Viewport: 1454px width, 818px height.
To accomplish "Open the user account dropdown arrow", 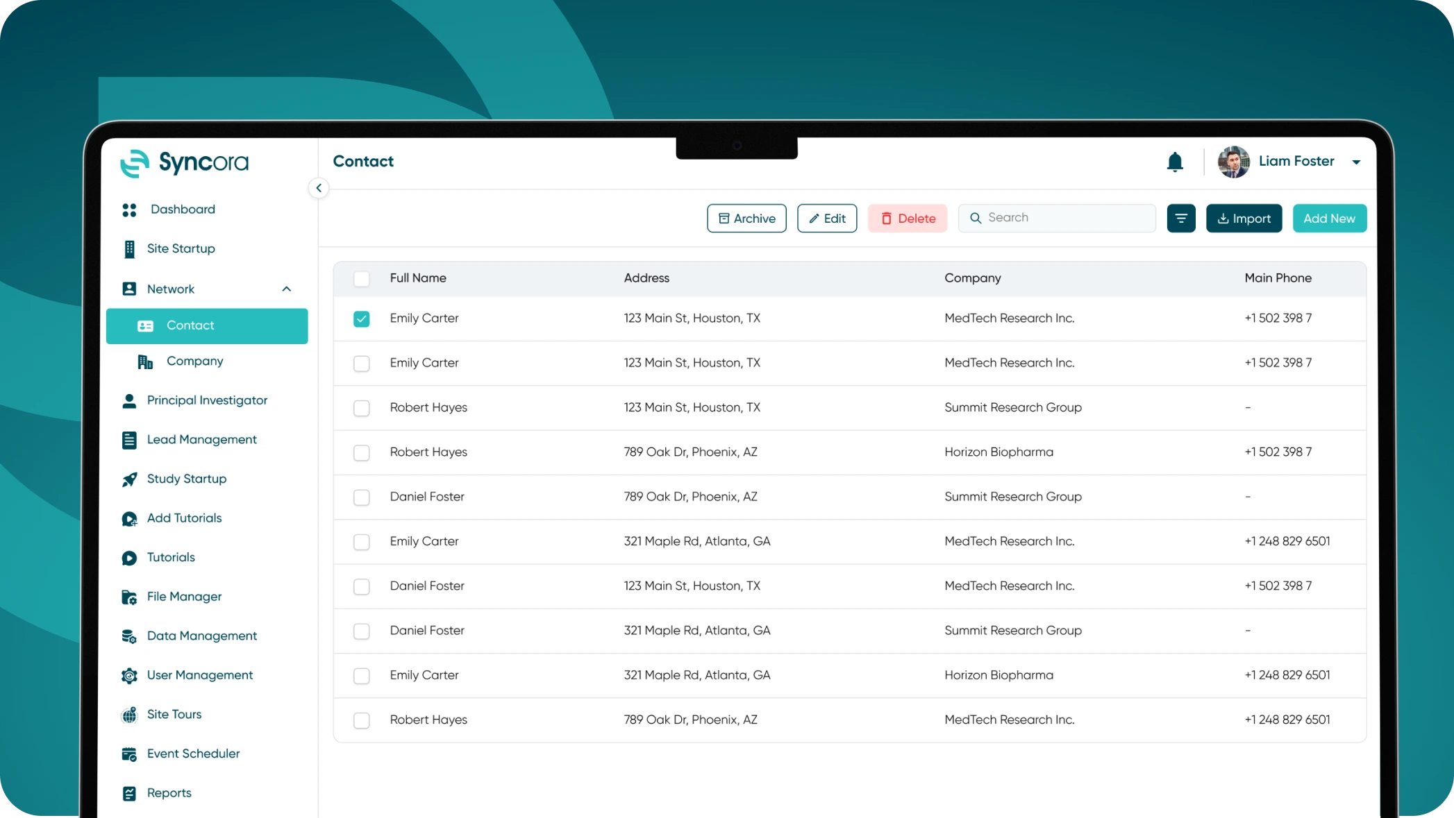I will [1356, 162].
